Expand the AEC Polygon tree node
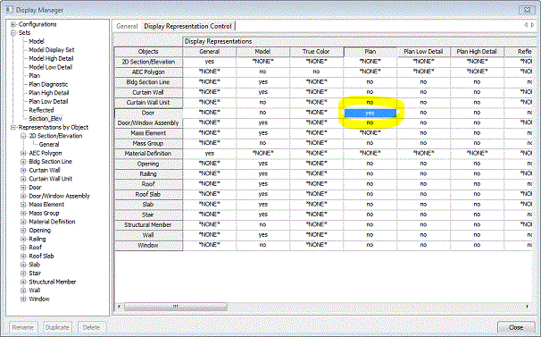The image size is (541, 337). 23,153
